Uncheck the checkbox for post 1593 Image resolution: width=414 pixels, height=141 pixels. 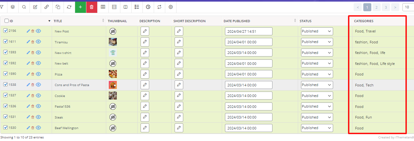[x=5, y=52]
